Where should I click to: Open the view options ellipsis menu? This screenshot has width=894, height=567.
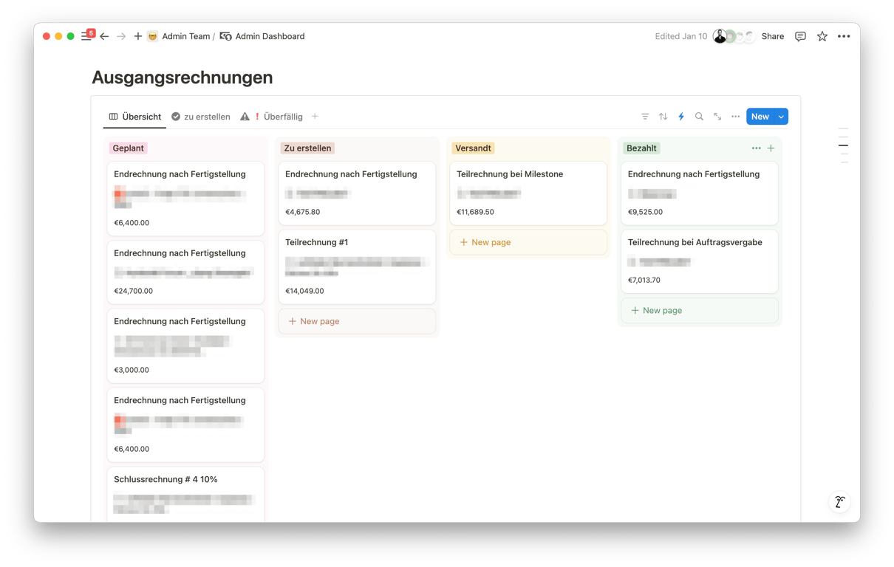pyautogui.click(x=735, y=116)
